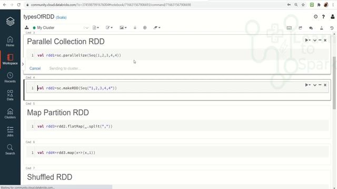Image resolution: width=337 pixels, height=189 pixels.
Task: Click the permissions lock icon
Action: pos(135,28)
